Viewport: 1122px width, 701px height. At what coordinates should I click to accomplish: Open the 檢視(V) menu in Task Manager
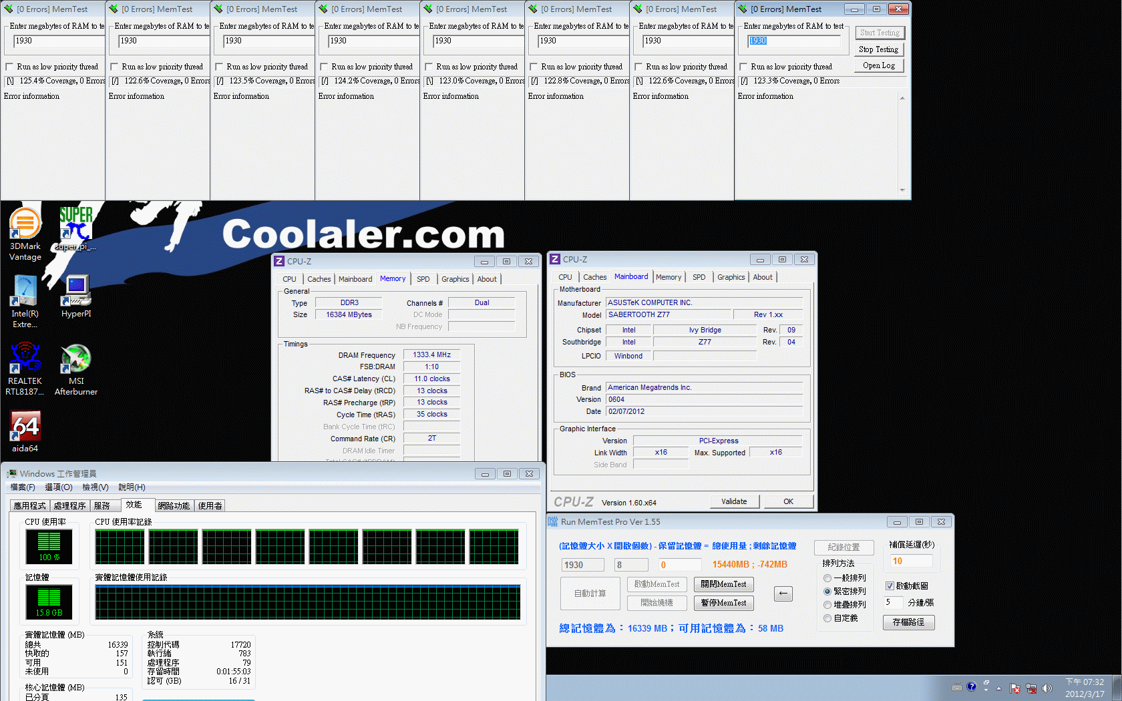(x=96, y=487)
